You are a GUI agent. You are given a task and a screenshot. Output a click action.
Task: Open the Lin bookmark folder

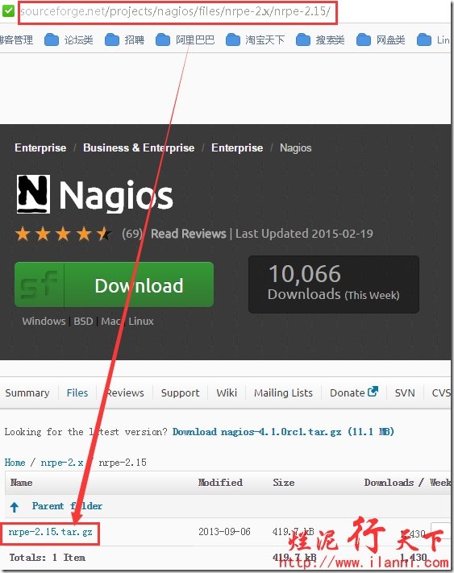pos(434,39)
